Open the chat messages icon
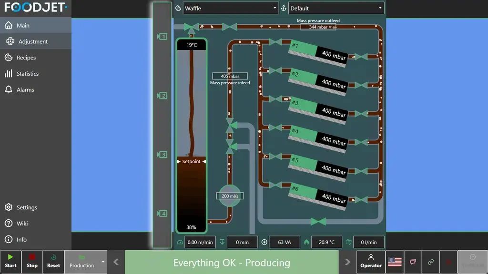This screenshot has height=274, width=488. (413, 262)
